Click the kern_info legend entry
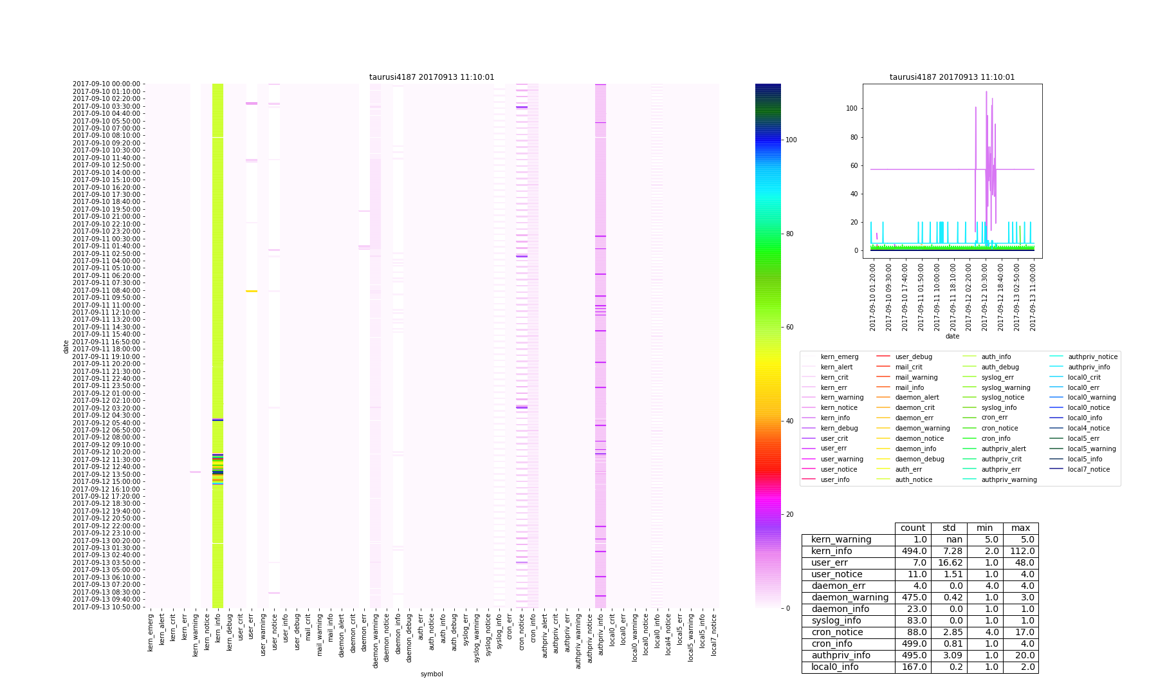The height and width of the screenshot is (695, 1158). tap(835, 418)
